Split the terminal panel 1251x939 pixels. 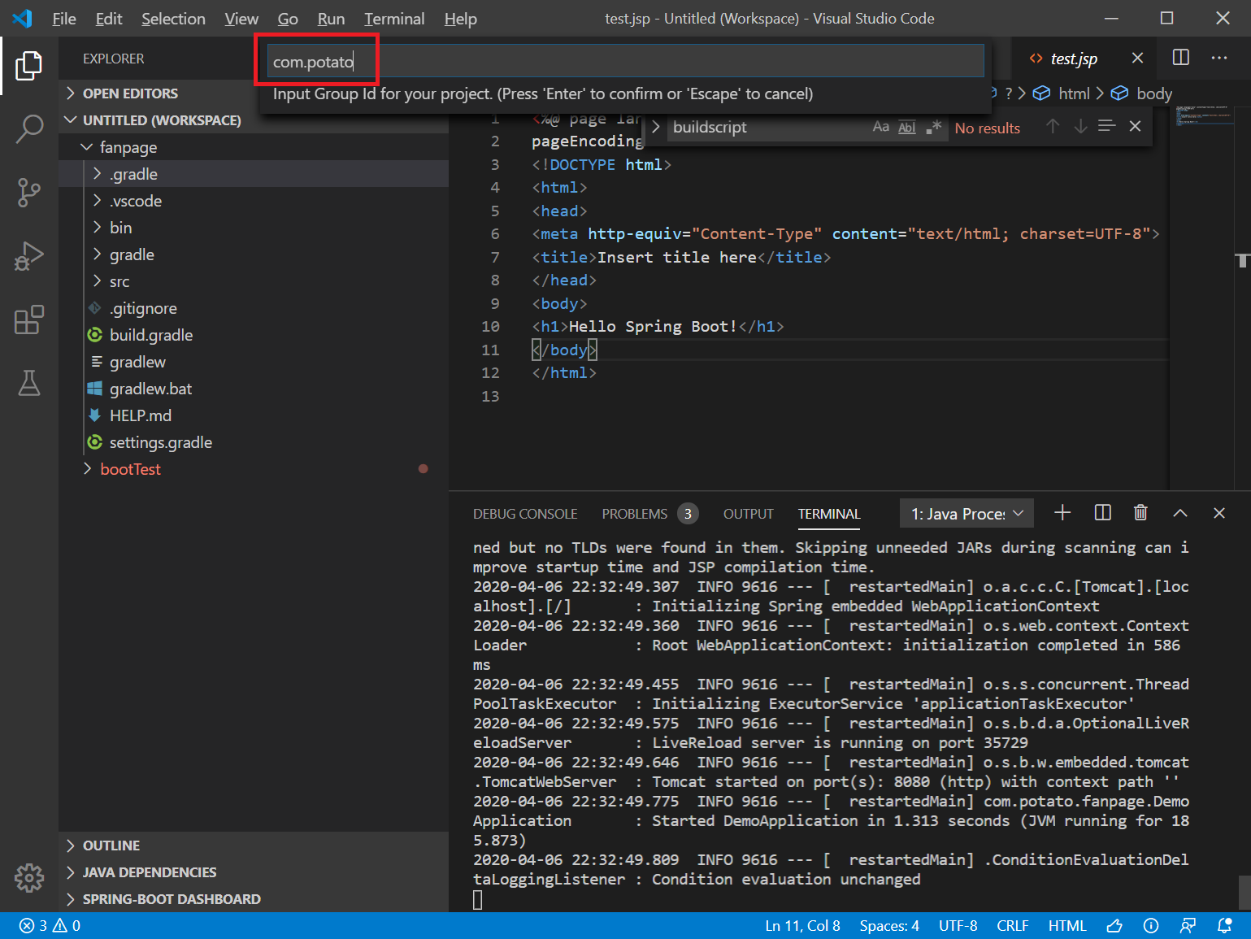[x=1103, y=512]
